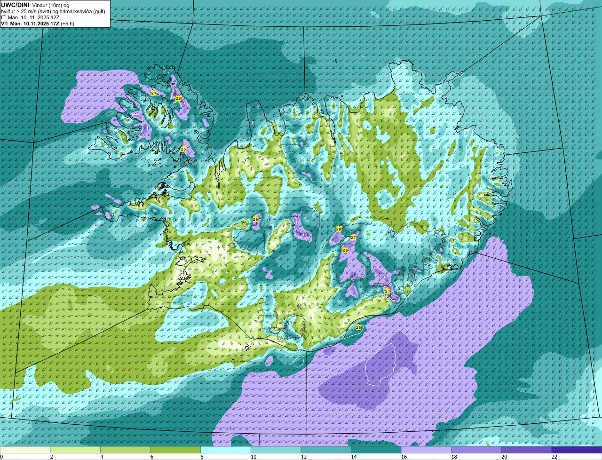The width and height of the screenshot is (602, 460).
Task: Click the legend scale number '20'
Action: [504, 457]
